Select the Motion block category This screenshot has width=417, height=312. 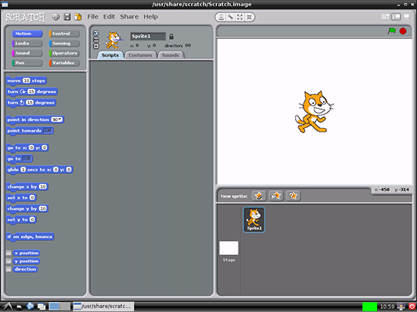coord(27,34)
